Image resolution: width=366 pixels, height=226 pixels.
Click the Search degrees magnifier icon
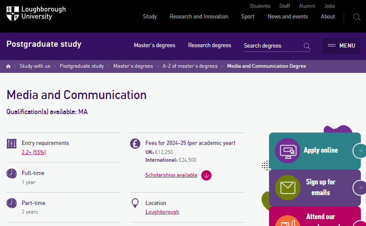click(x=307, y=46)
